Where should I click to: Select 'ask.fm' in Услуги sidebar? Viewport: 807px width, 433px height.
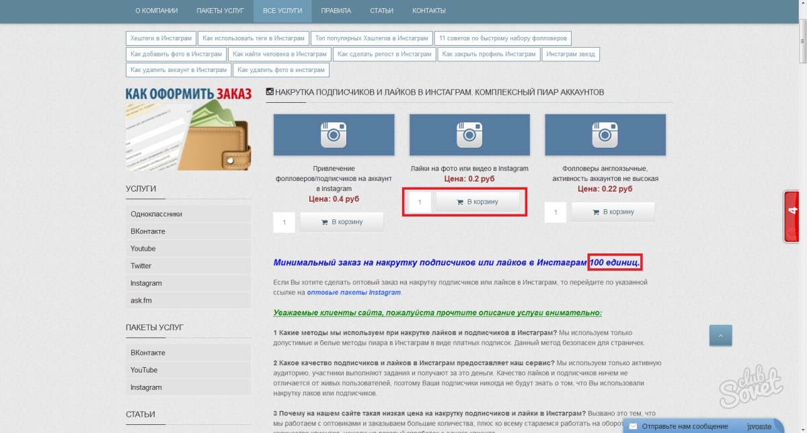(188, 301)
